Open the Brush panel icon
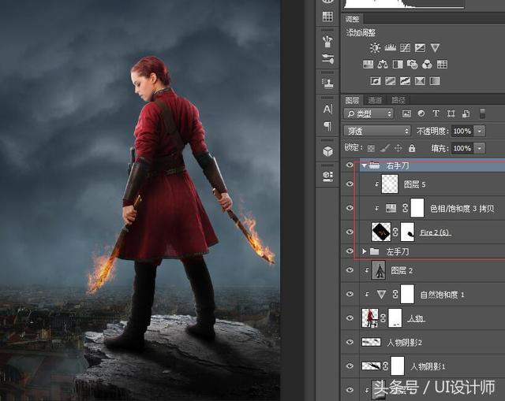Viewport: 505px width, 401px height. click(327, 41)
